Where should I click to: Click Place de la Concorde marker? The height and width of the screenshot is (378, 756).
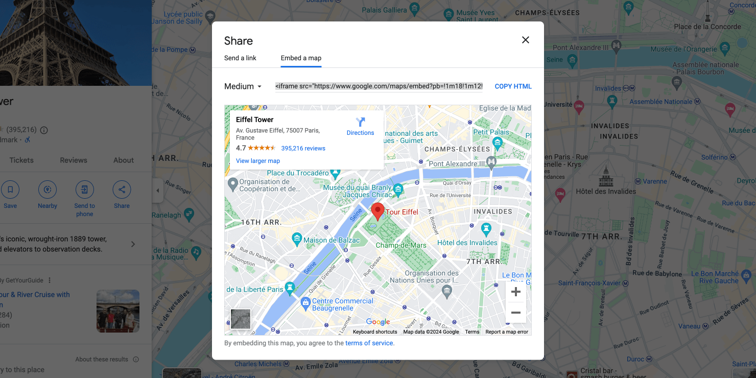coord(707,12)
